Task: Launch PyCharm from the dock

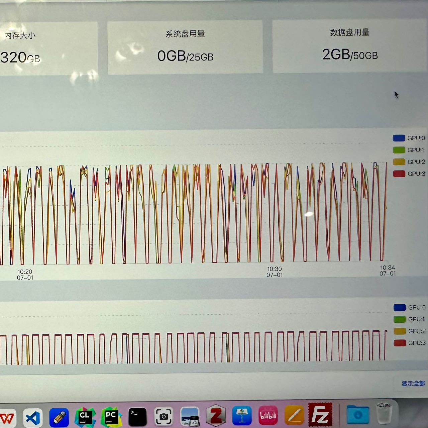Action: (111, 417)
